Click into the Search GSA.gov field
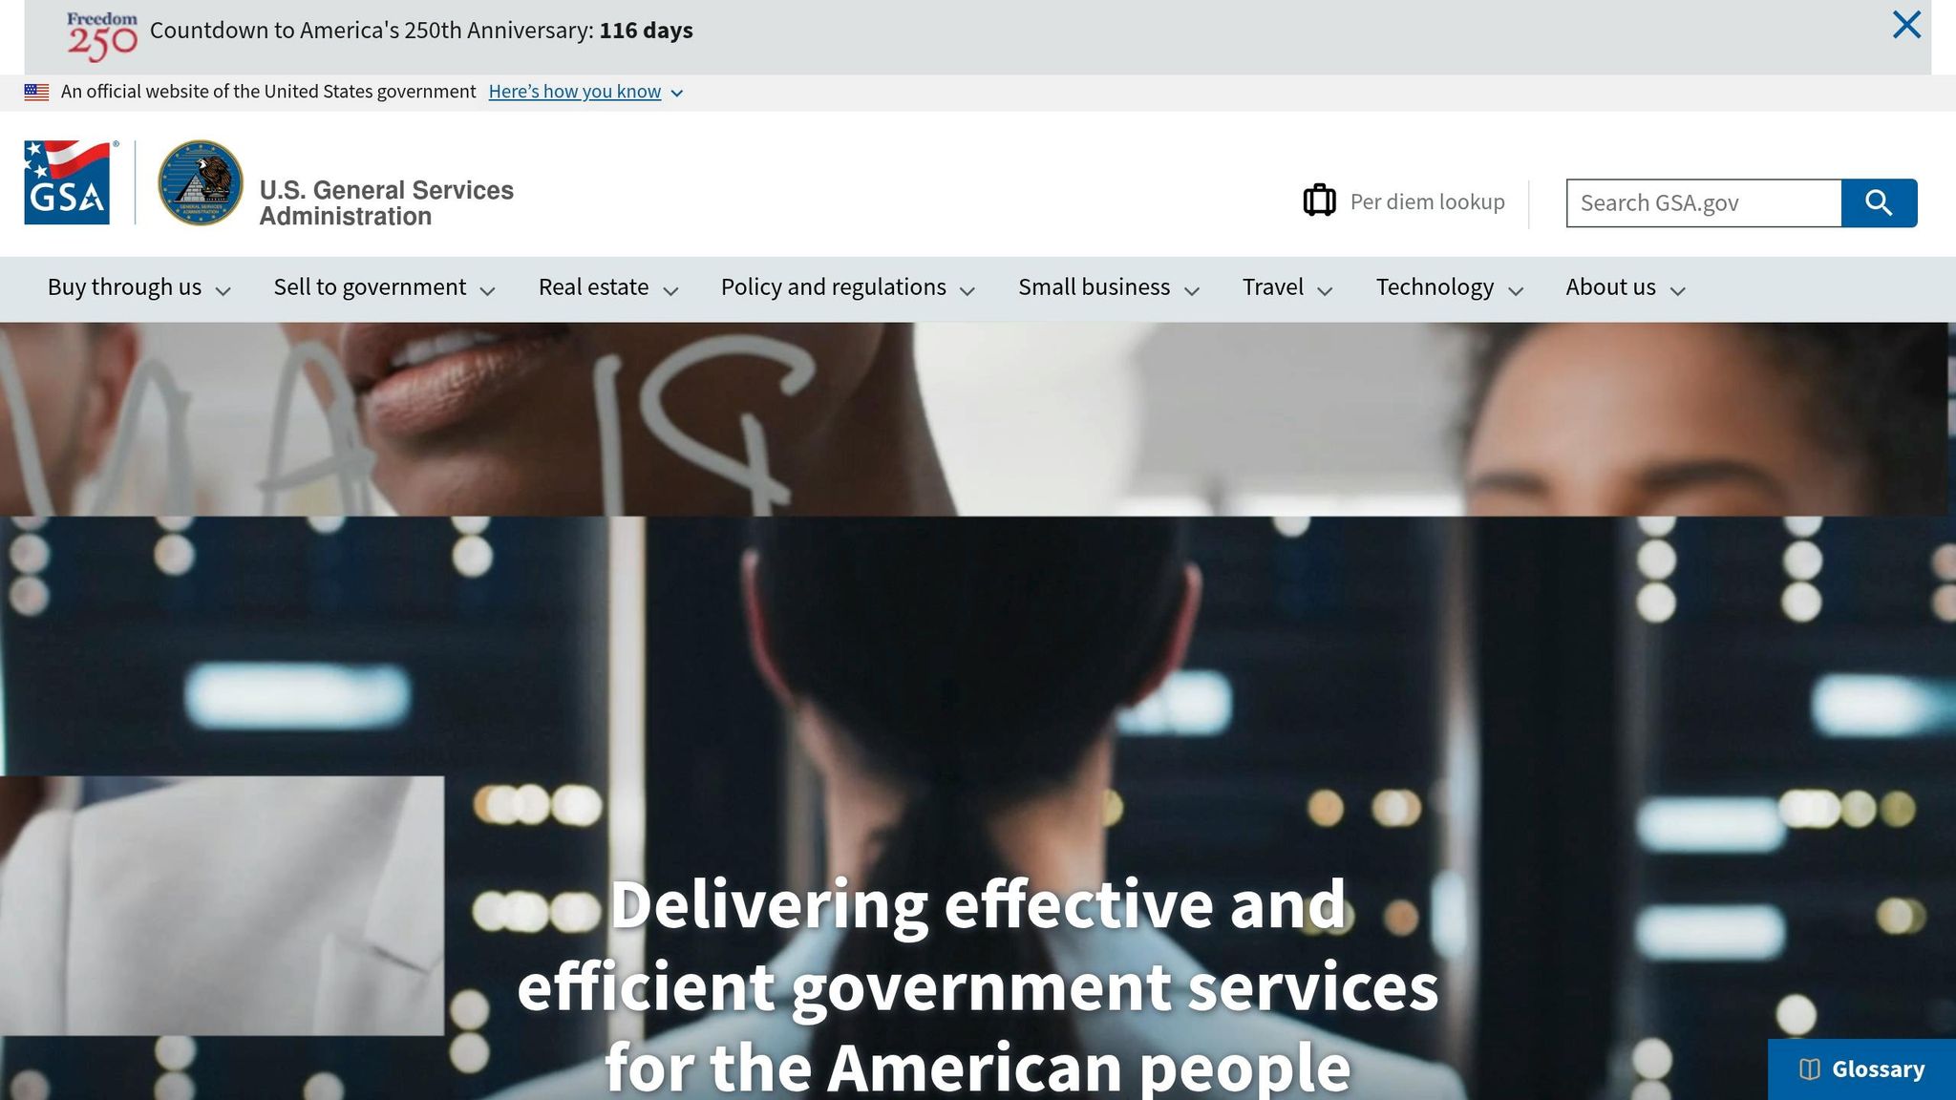This screenshot has width=1956, height=1100. [x=1704, y=202]
